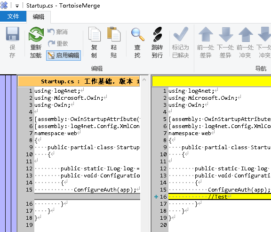Click 'public static ILog log' in right pane
Viewport: 271px width, 232px height.
coord(231,168)
